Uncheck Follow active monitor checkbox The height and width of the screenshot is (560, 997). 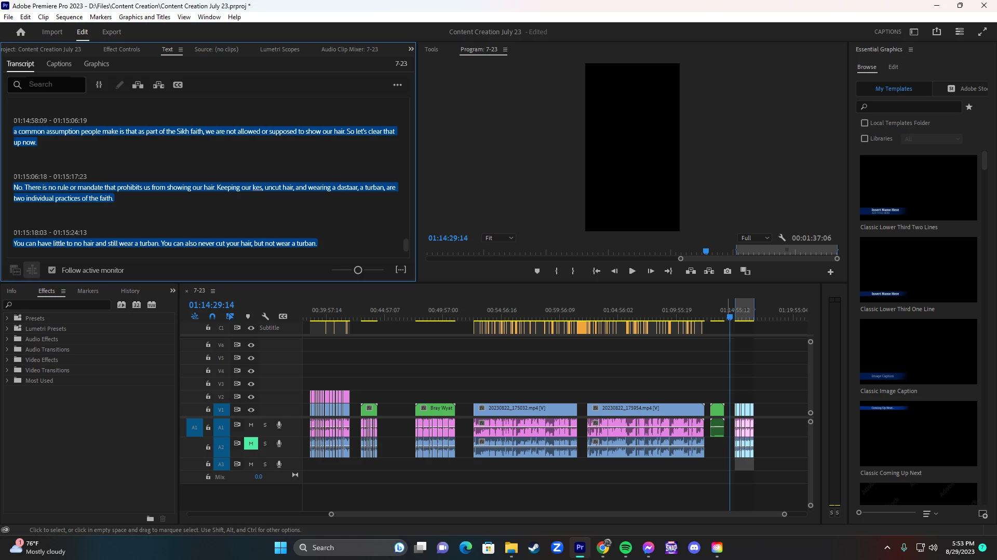(x=52, y=270)
